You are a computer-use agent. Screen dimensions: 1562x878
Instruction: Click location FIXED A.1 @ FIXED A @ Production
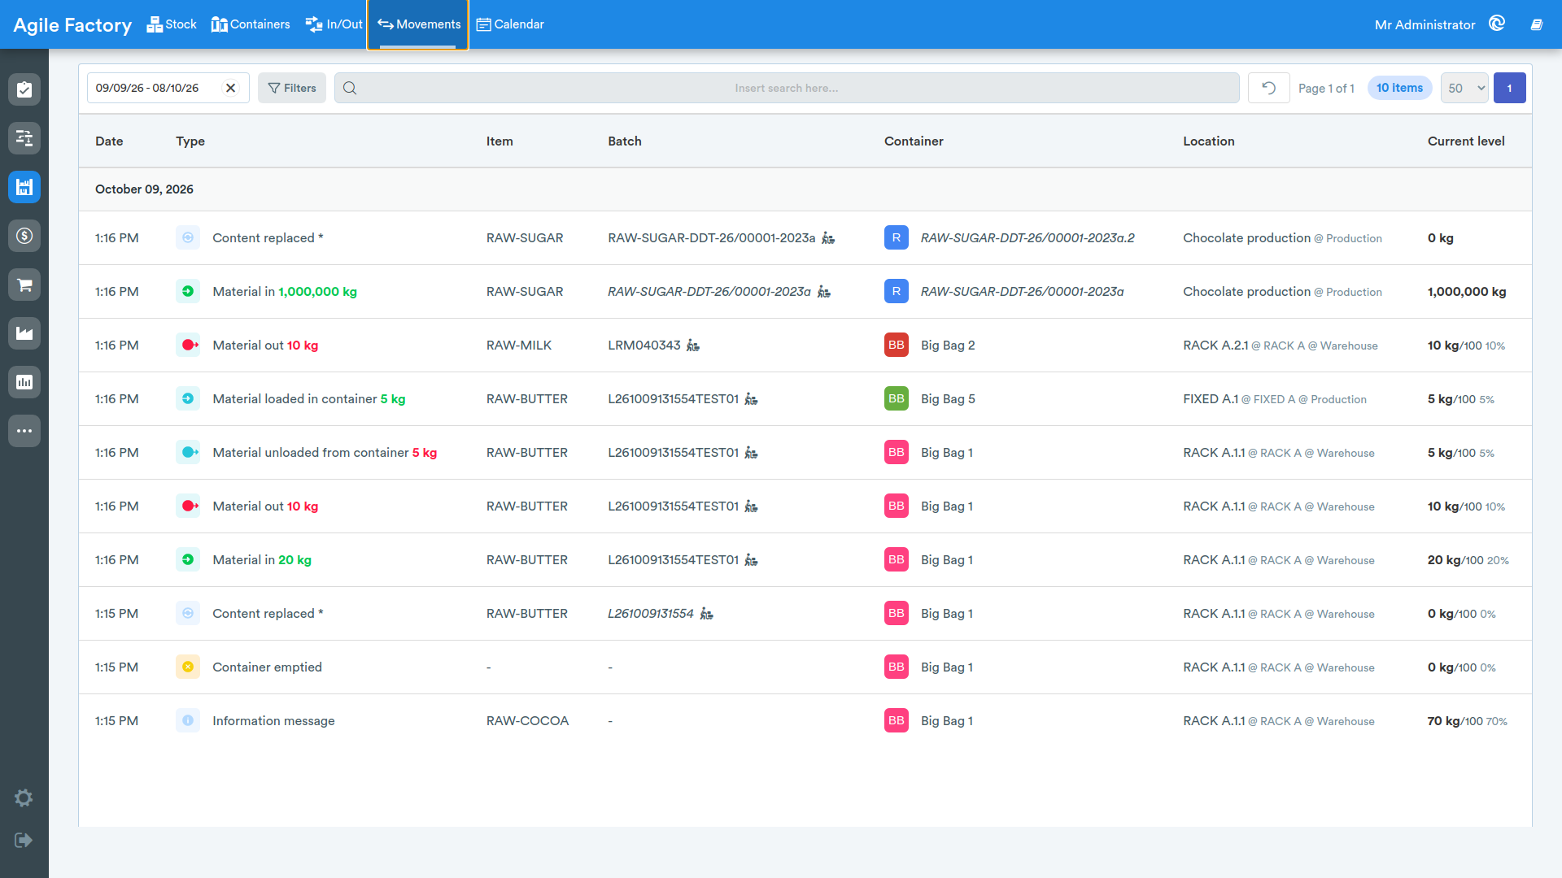(x=1275, y=399)
